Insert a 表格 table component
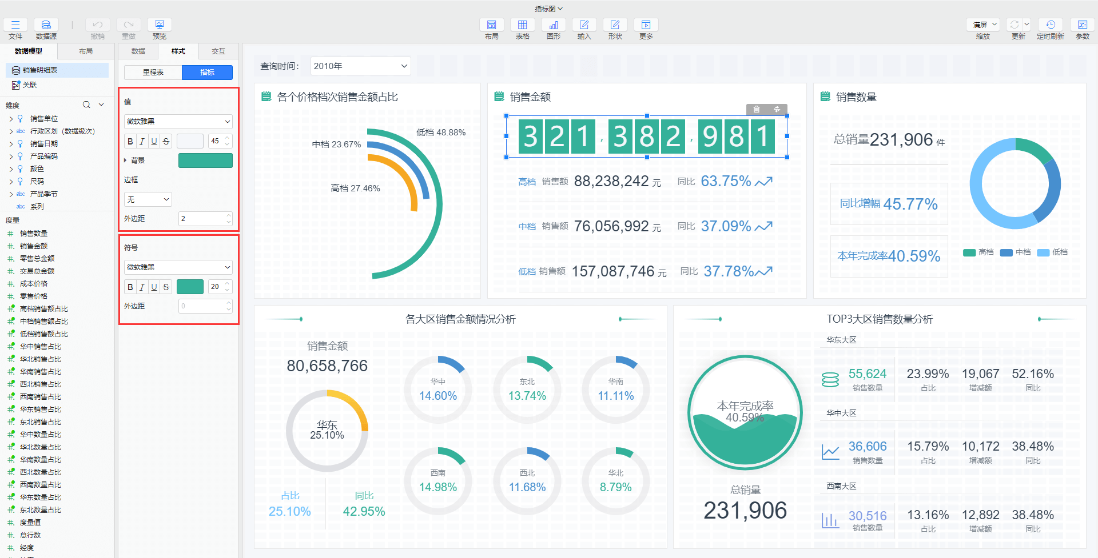 pos(522,25)
